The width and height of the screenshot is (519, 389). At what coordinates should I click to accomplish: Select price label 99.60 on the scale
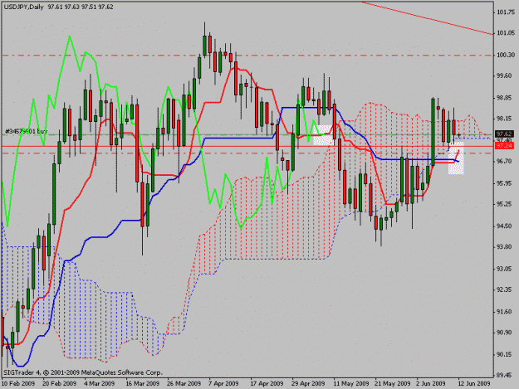coord(506,75)
